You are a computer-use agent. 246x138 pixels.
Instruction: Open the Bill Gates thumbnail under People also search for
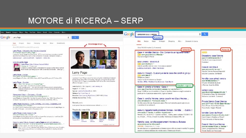pyautogui.click(x=112, y=115)
